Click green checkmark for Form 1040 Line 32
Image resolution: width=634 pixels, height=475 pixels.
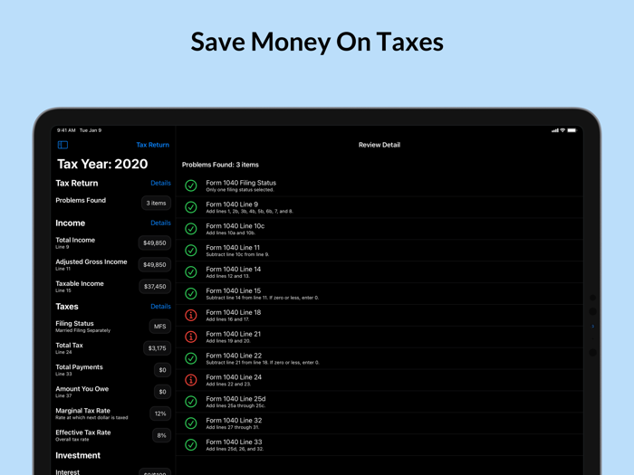(191, 423)
